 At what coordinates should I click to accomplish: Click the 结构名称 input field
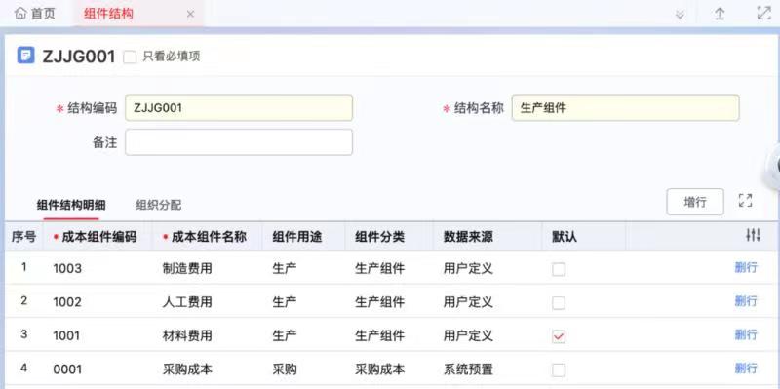(625, 107)
